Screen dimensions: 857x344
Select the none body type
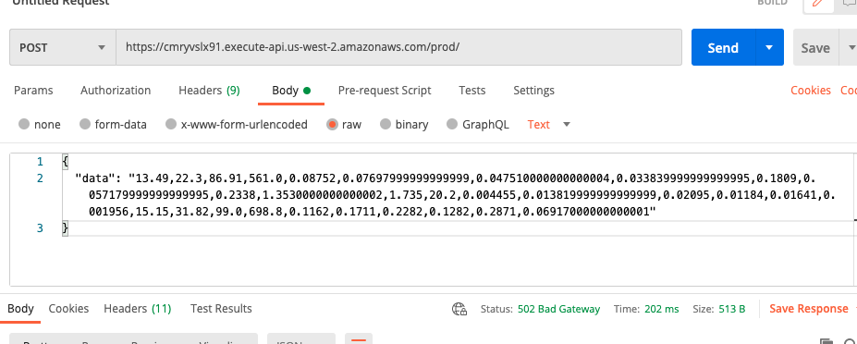point(40,124)
